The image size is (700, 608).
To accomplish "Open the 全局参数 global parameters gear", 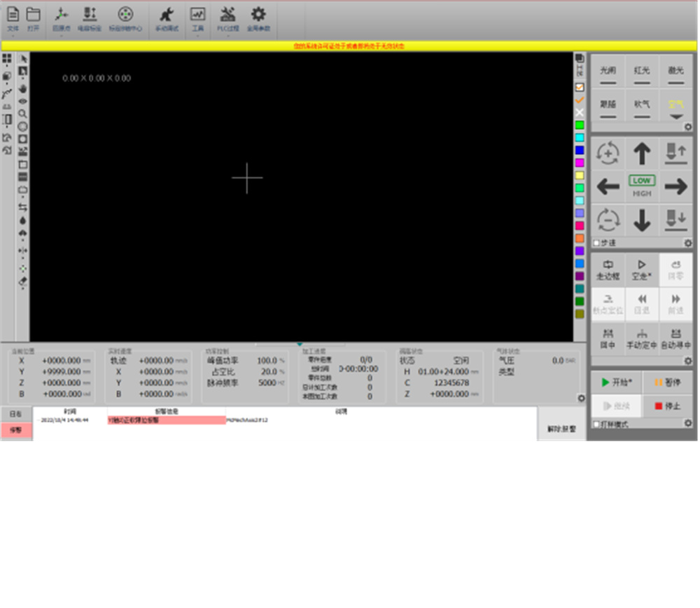I will pyautogui.click(x=258, y=19).
